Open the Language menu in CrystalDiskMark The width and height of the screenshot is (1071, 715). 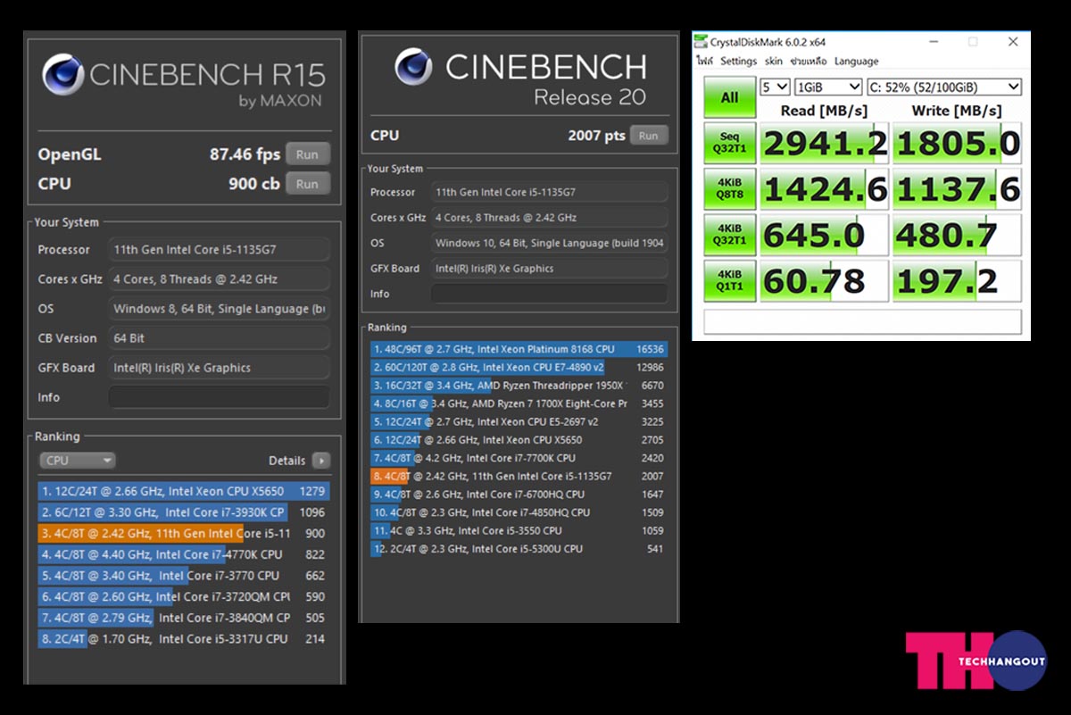coord(856,62)
